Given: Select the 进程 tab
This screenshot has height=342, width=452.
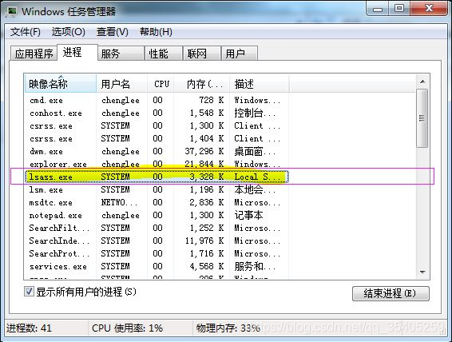Looking at the screenshot, I should [77, 52].
